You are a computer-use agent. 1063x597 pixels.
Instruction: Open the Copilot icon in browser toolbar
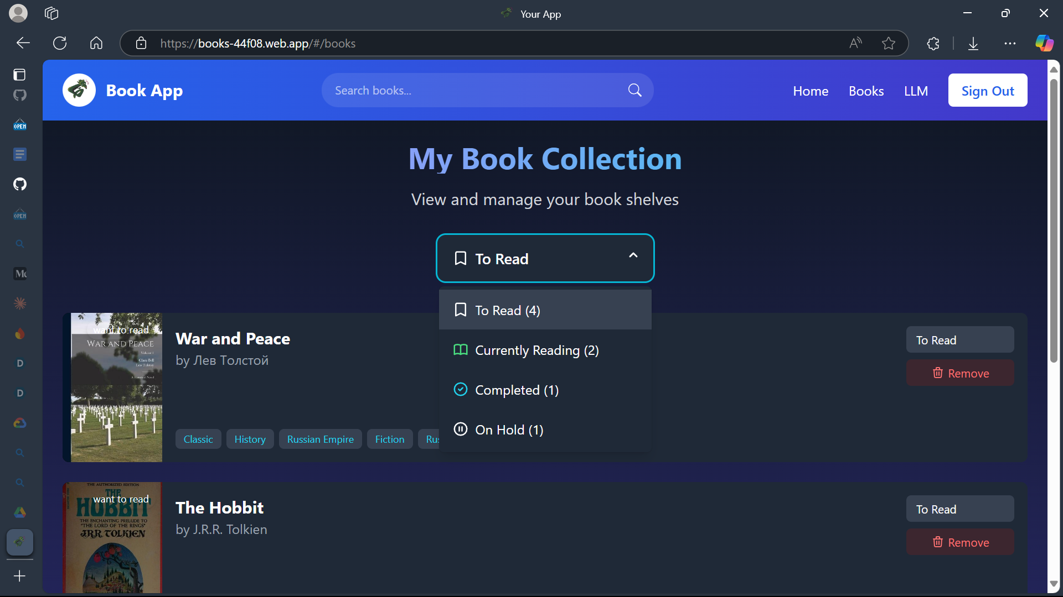tap(1044, 43)
